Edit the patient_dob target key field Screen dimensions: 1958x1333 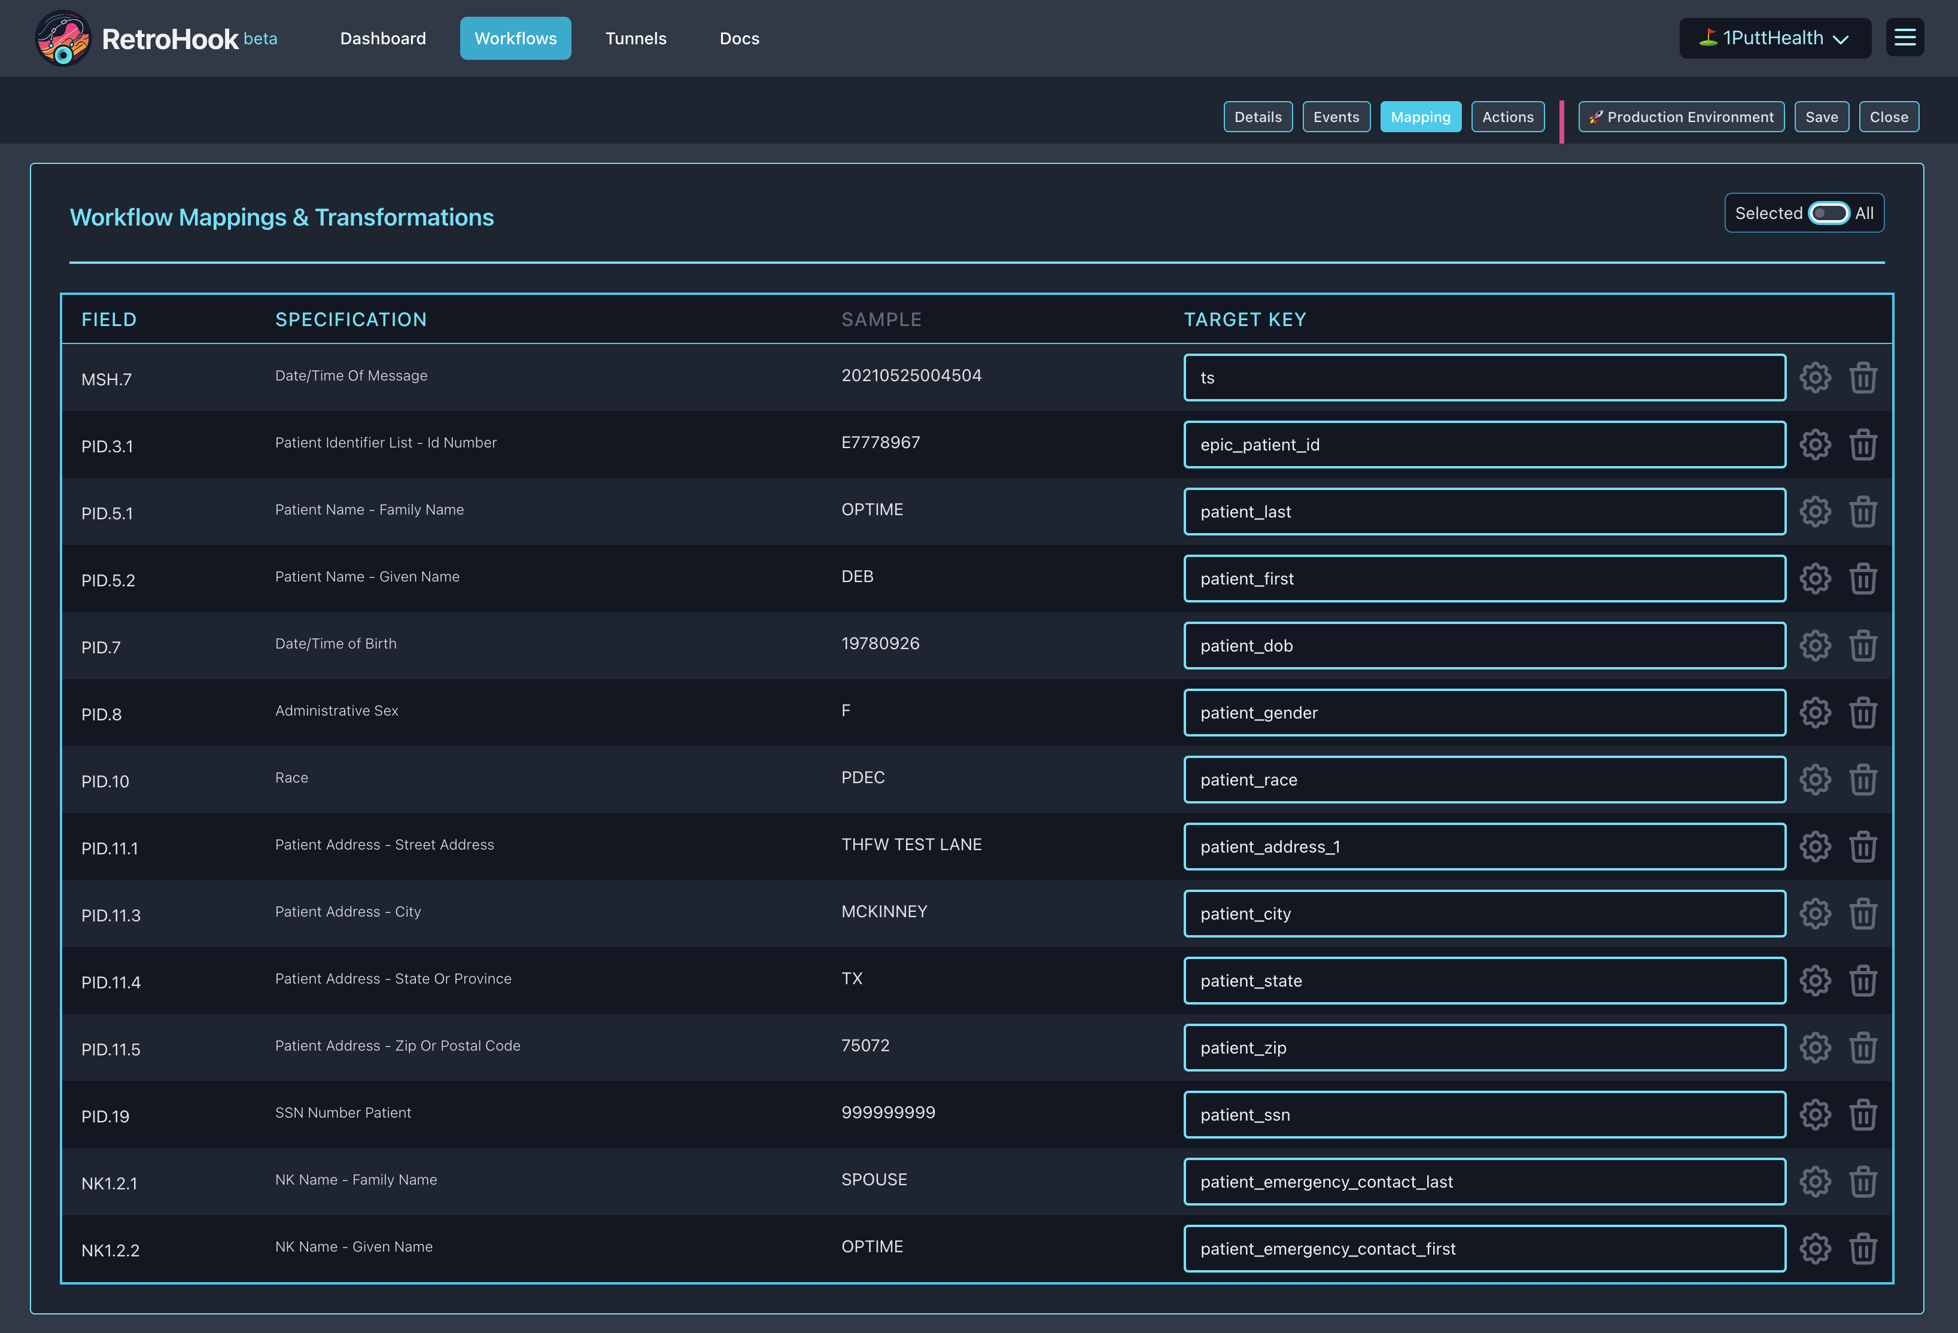pyautogui.click(x=1483, y=646)
